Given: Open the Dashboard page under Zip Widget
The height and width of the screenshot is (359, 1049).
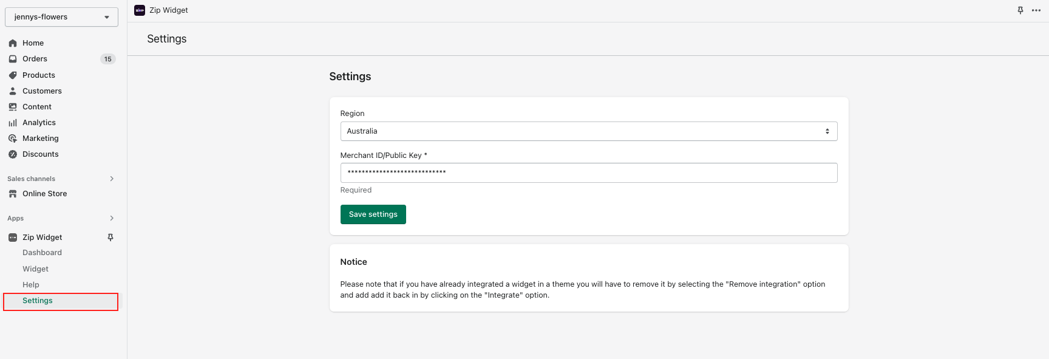Looking at the screenshot, I should (42, 253).
